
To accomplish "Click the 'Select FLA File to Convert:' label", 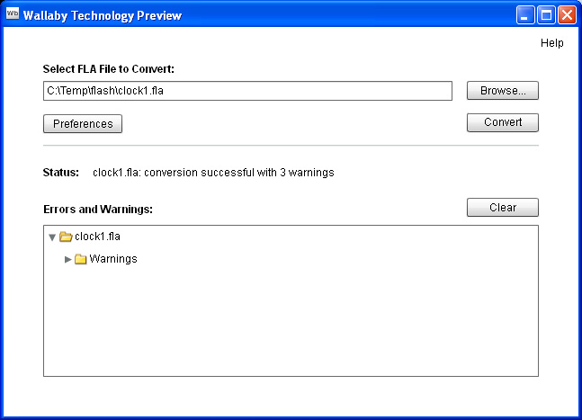I will [108, 69].
